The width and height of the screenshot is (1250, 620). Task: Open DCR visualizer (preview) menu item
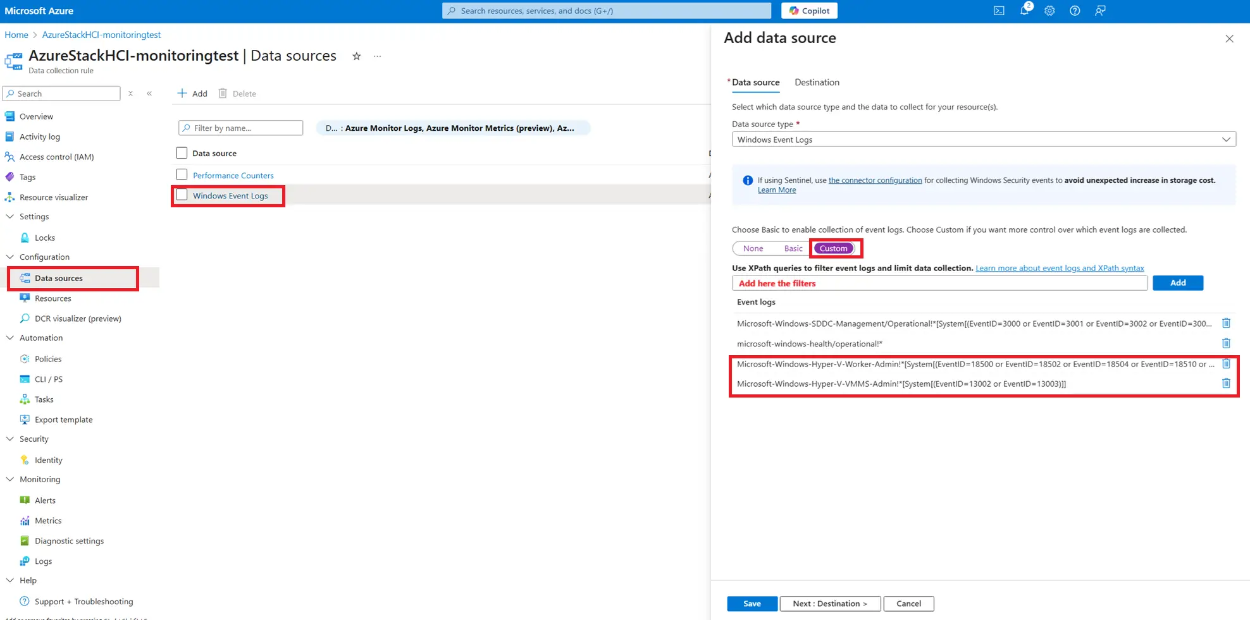78,319
